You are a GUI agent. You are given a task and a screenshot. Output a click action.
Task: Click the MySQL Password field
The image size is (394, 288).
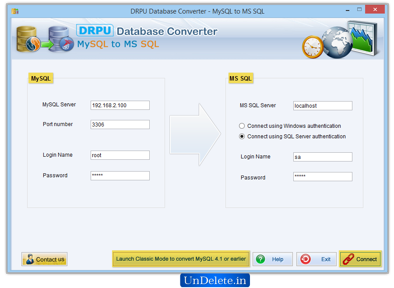pos(120,176)
